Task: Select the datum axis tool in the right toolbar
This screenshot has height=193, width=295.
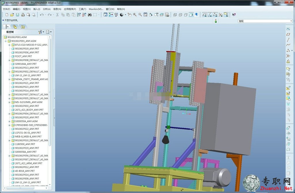Action: click(288, 40)
